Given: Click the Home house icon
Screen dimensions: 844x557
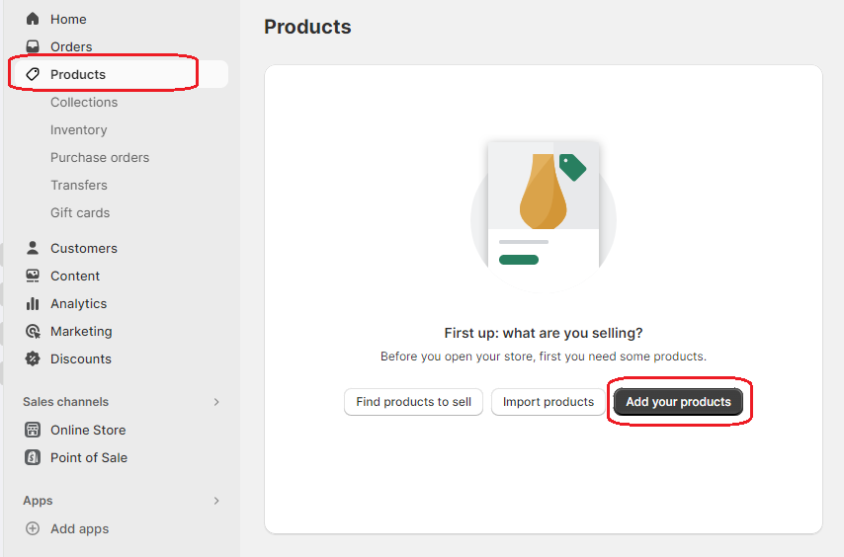Looking at the screenshot, I should pyautogui.click(x=33, y=19).
